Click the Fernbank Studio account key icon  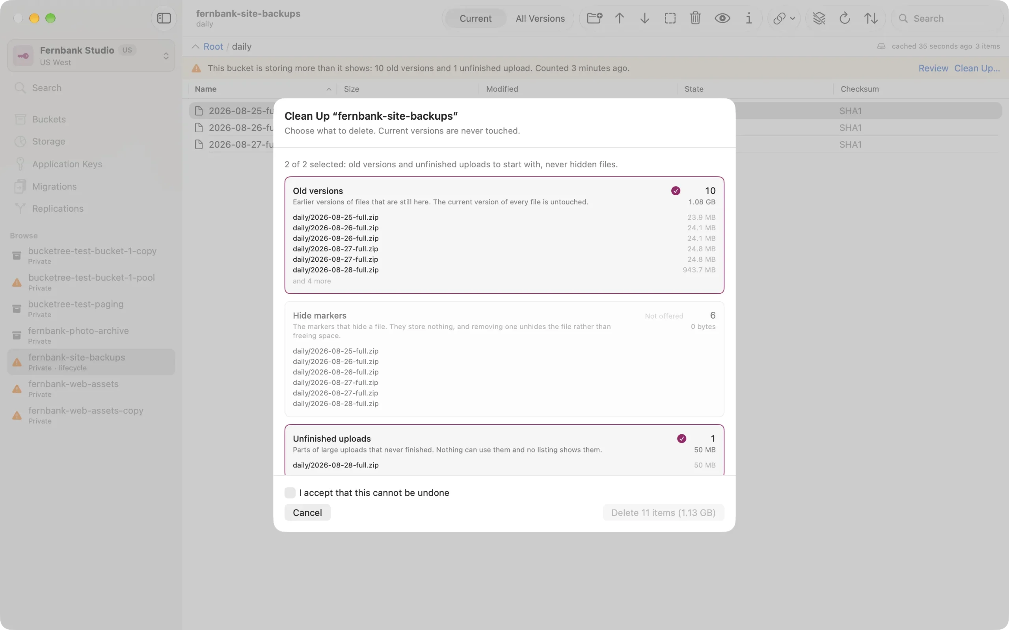[x=23, y=56]
